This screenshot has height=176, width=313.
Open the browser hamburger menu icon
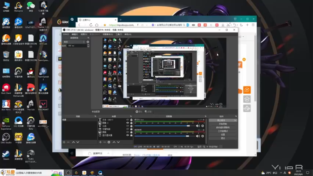tap(253, 25)
